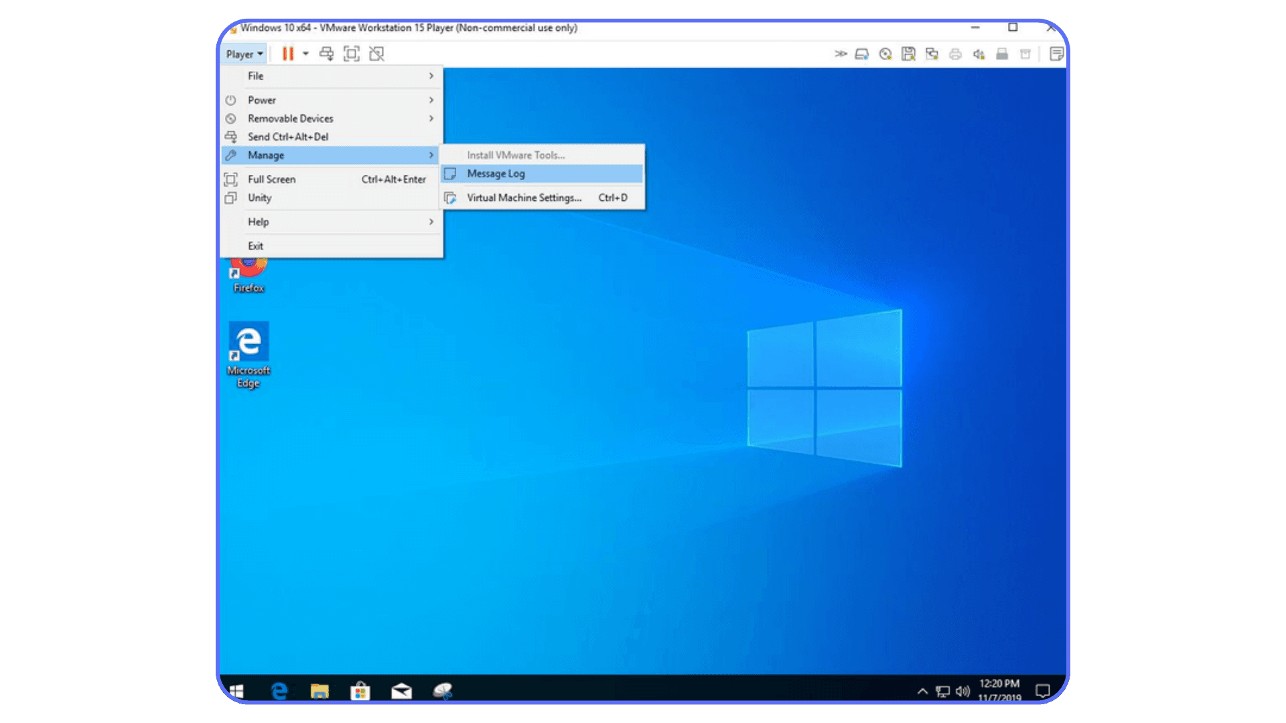Click the faded box-shaped device icon
The width and height of the screenshot is (1286, 723).
[1025, 54]
